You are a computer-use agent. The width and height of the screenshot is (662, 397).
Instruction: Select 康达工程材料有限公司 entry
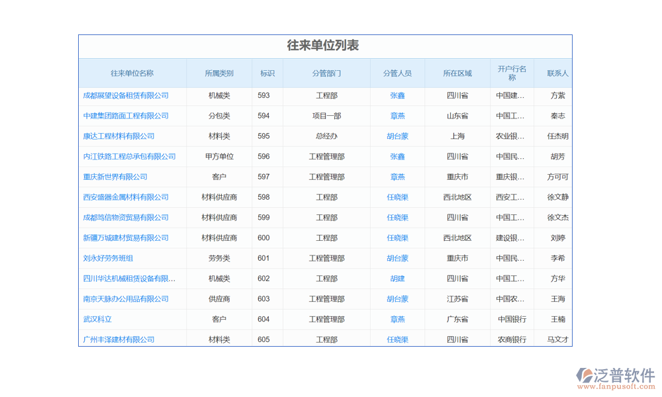click(x=118, y=136)
